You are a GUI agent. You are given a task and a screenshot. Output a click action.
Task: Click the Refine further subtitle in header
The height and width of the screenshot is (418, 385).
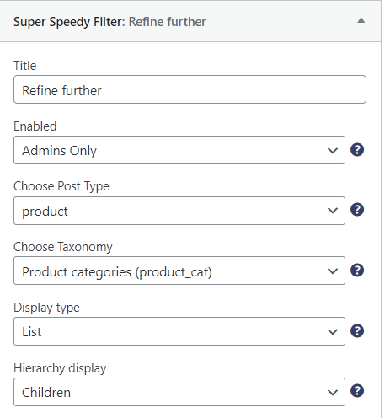(x=168, y=22)
